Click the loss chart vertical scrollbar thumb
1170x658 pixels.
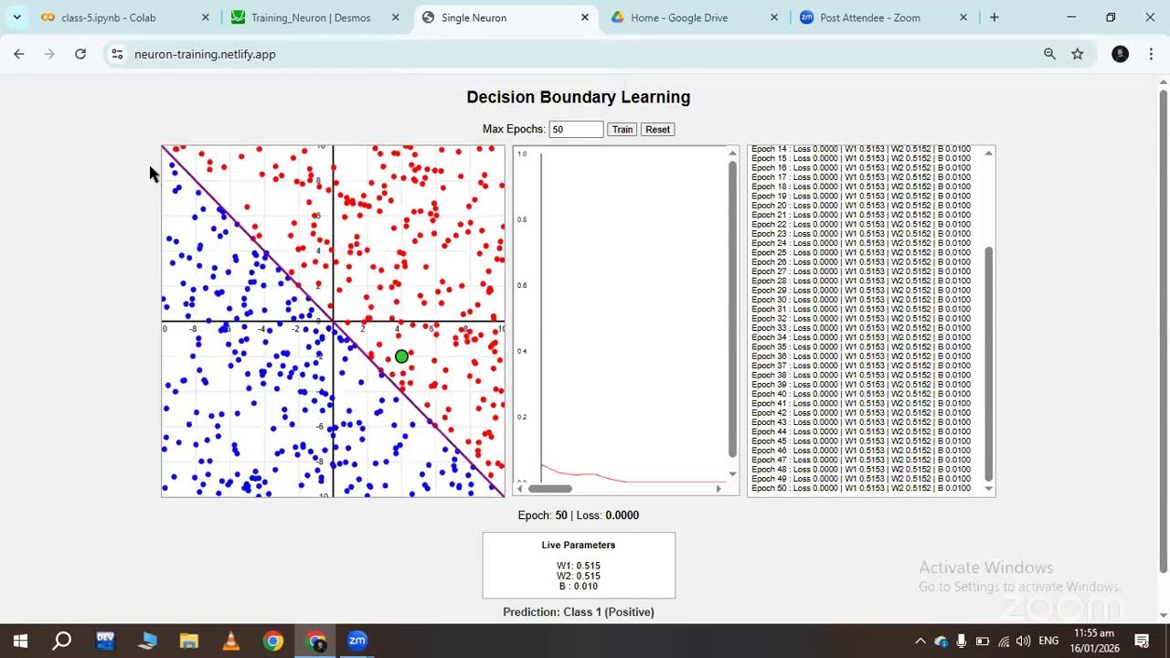pos(732,309)
